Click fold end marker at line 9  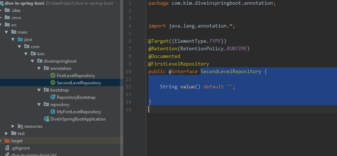(x=146, y=64)
